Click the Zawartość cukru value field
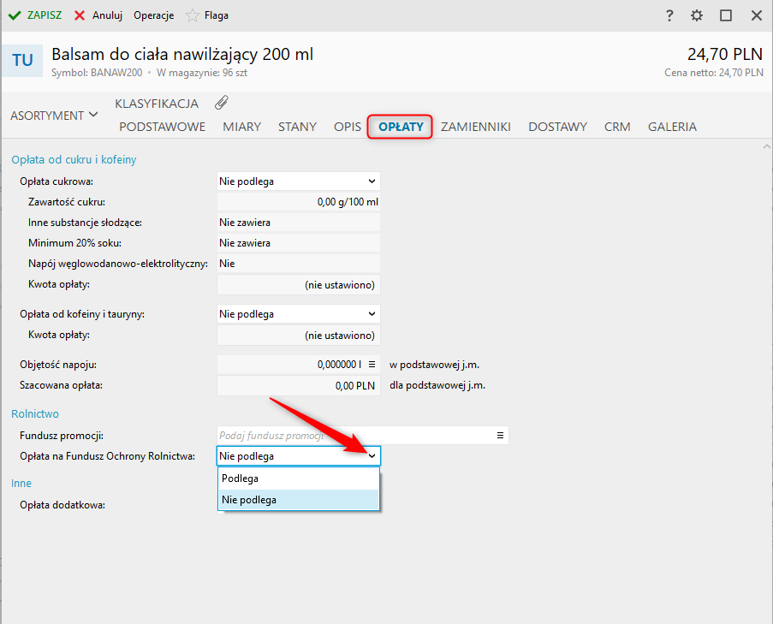Screen dimensions: 773x624 (x=298, y=202)
